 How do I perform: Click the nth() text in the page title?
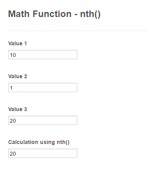(90, 14)
